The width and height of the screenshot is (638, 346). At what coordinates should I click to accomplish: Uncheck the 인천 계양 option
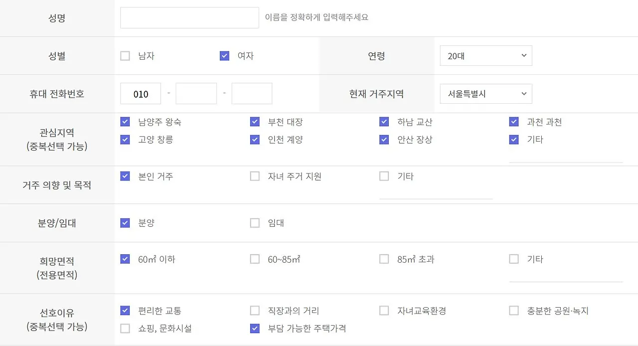click(x=255, y=140)
